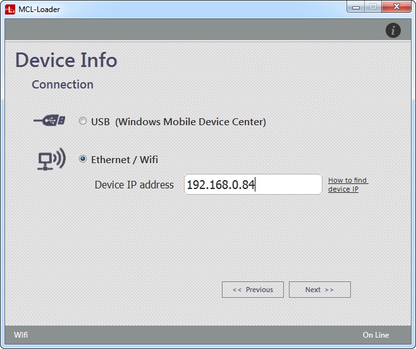This screenshot has height=349, width=416.
Task: Click the Wifi status text in status bar
Action: point(21,335)
